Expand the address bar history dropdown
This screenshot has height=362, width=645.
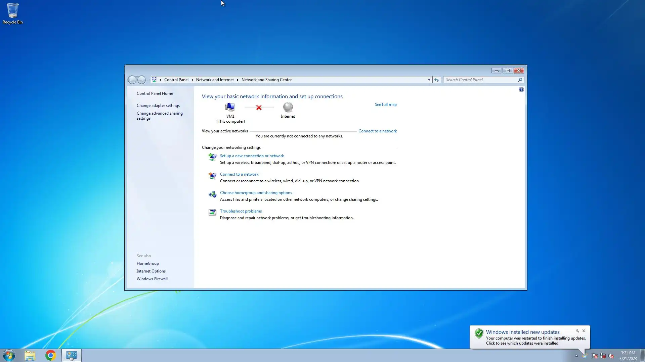coord(429,80)
